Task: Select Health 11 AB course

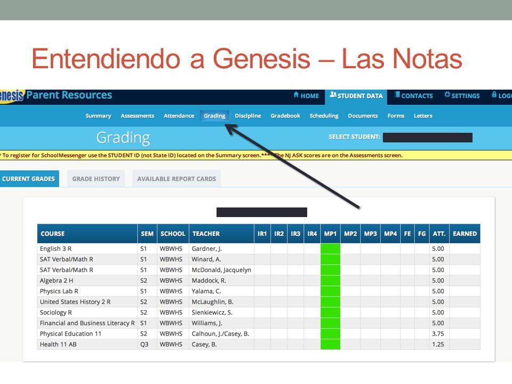Action: click(58, 344)
